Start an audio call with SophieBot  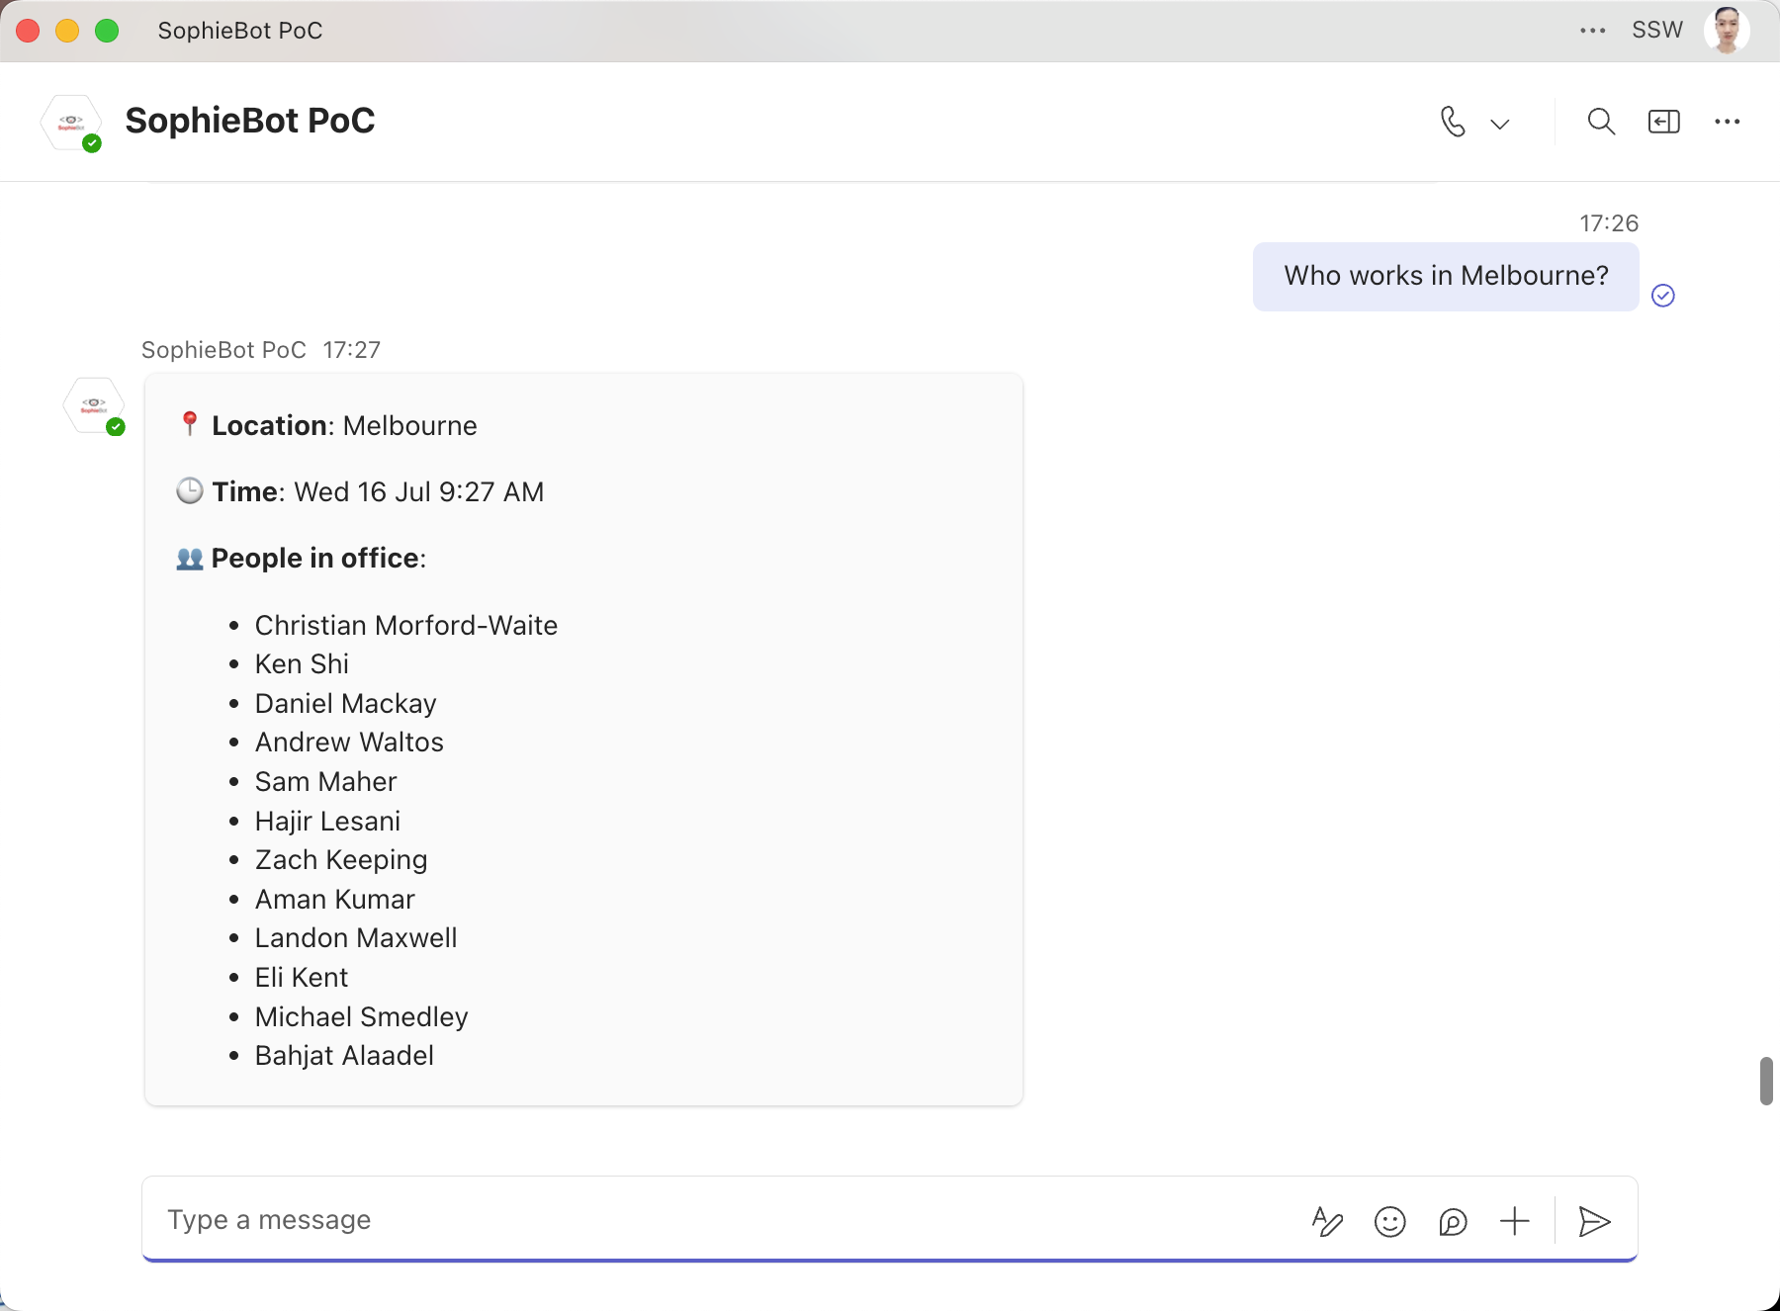click(x=1453, y=122)
